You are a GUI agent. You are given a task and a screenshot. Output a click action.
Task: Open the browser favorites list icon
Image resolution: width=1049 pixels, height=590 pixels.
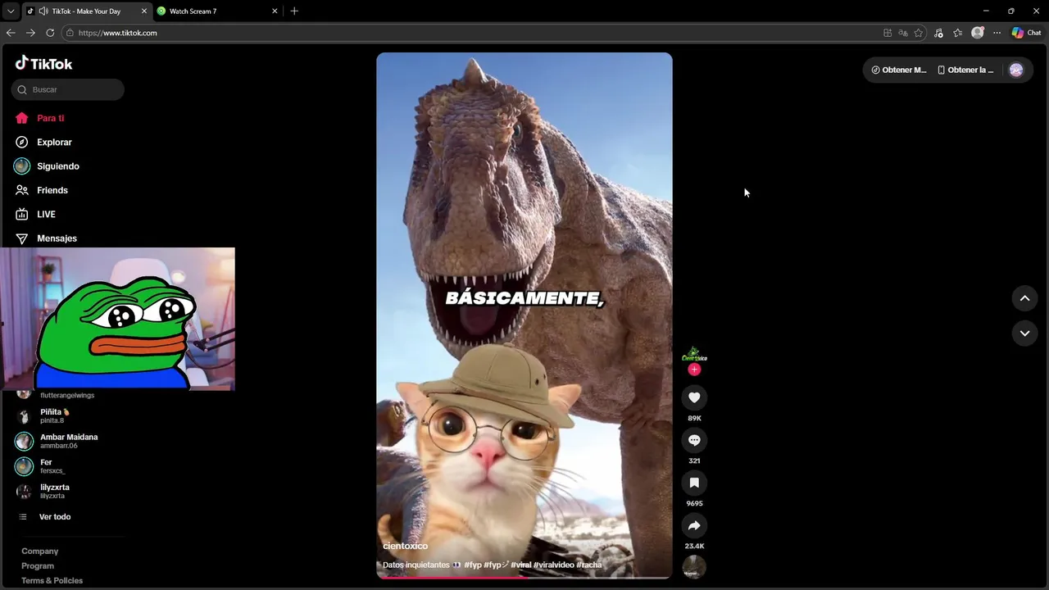click(x=957, y=33)
